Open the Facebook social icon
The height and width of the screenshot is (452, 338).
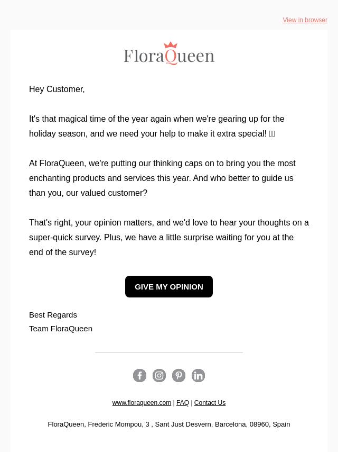pyautogui.click(x=139, y=375)
